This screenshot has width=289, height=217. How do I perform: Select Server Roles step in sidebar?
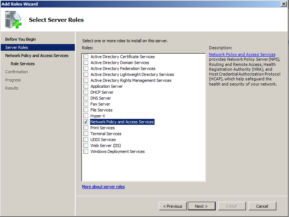[37, 47]
